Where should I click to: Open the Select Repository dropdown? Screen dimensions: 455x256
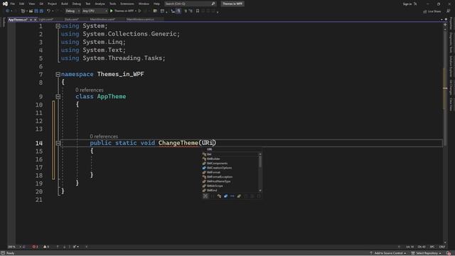pyautogui.click(x=427, y=253)
